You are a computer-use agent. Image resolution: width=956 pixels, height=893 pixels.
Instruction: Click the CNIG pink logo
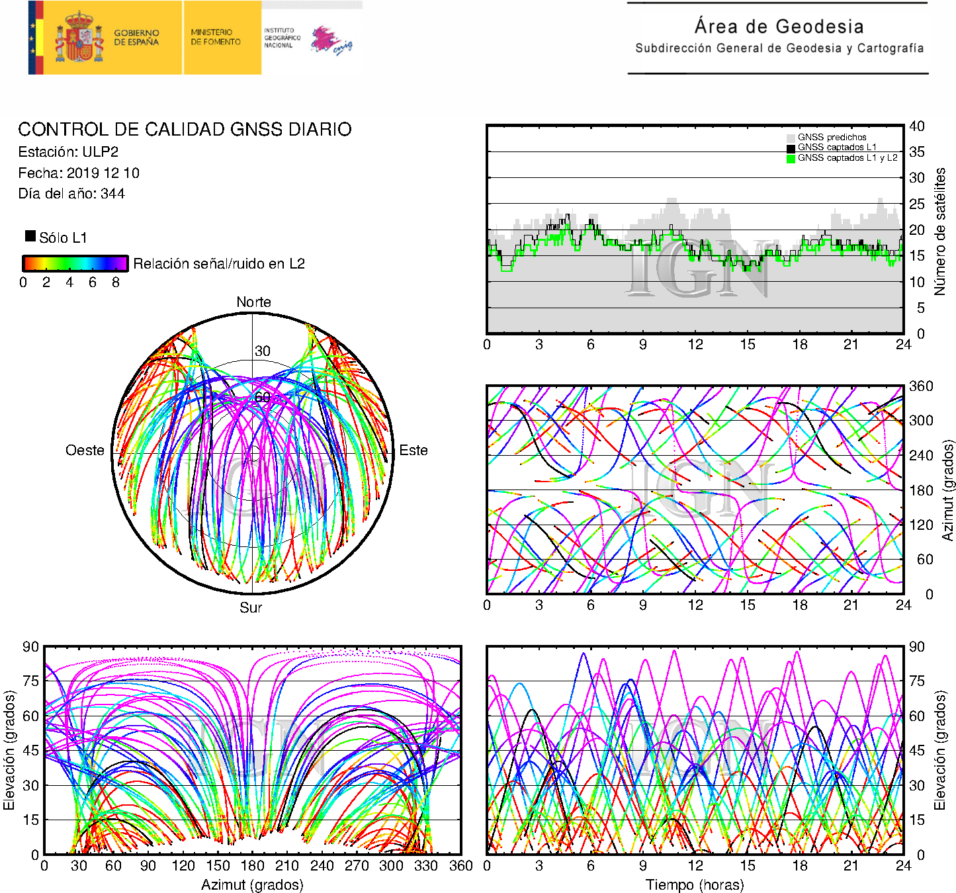tap(331, 41)
